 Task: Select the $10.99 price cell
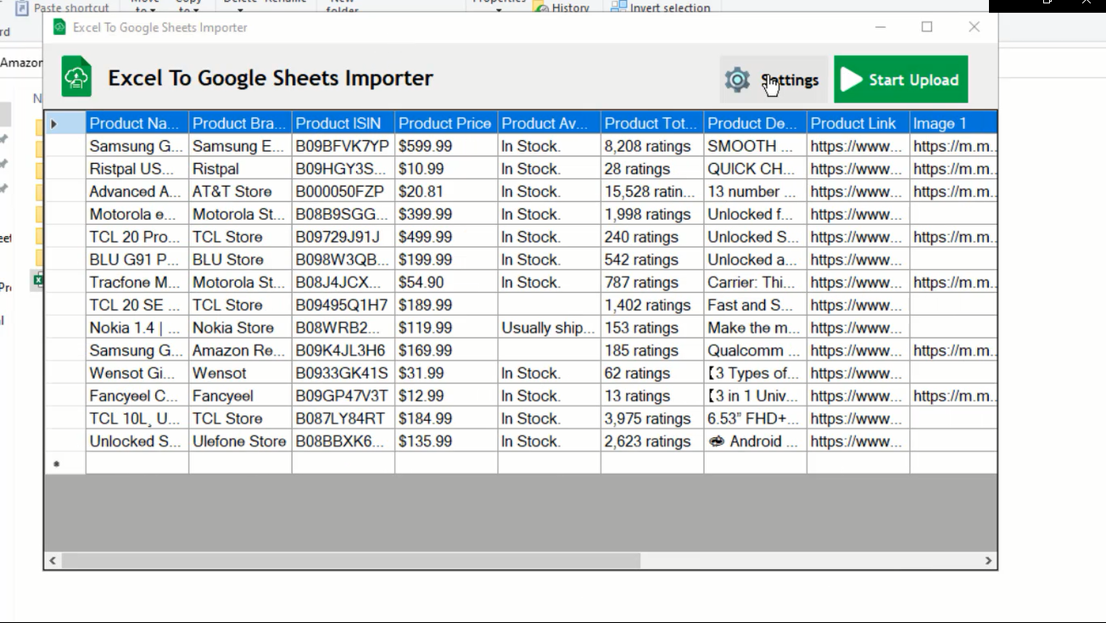(x=446, y=169)
